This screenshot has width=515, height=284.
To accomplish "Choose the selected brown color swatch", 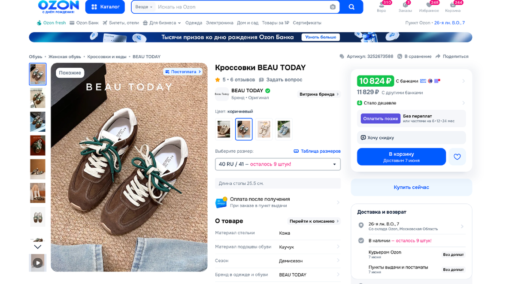I will tap(244, 129).
